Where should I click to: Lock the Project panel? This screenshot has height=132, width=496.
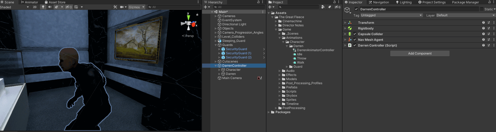[x=334, y=2]
